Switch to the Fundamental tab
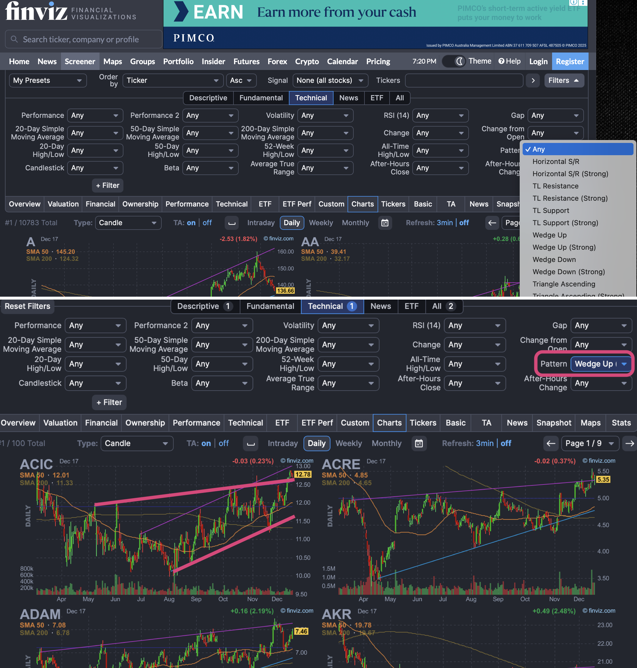The image size is (637, 668). [270, 306]
